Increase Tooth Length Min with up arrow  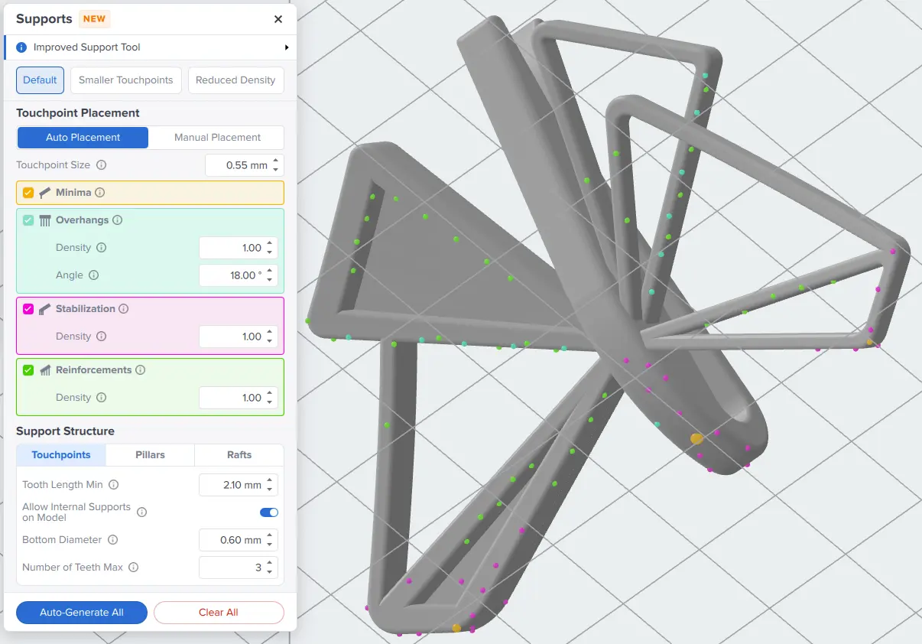[270, 480]
